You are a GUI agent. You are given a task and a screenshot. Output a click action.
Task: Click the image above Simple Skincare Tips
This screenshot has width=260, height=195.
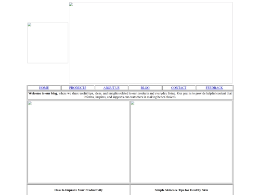pyautogui.click(x=182, y=142)
